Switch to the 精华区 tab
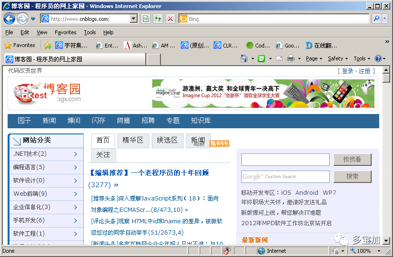Viewport: 393px width, 257px height. (x=133, y=141)
